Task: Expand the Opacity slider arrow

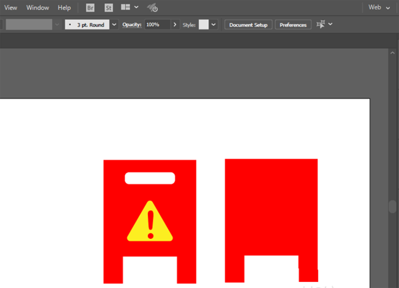Action: [x=175, y=25]
